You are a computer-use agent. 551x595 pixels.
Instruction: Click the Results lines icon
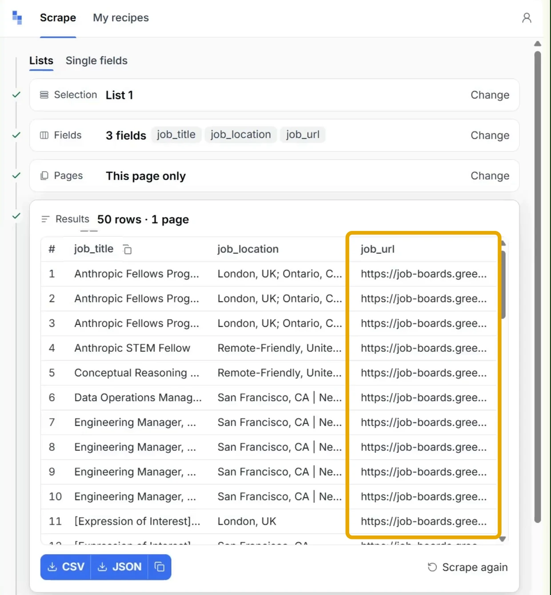click(45, 219)
